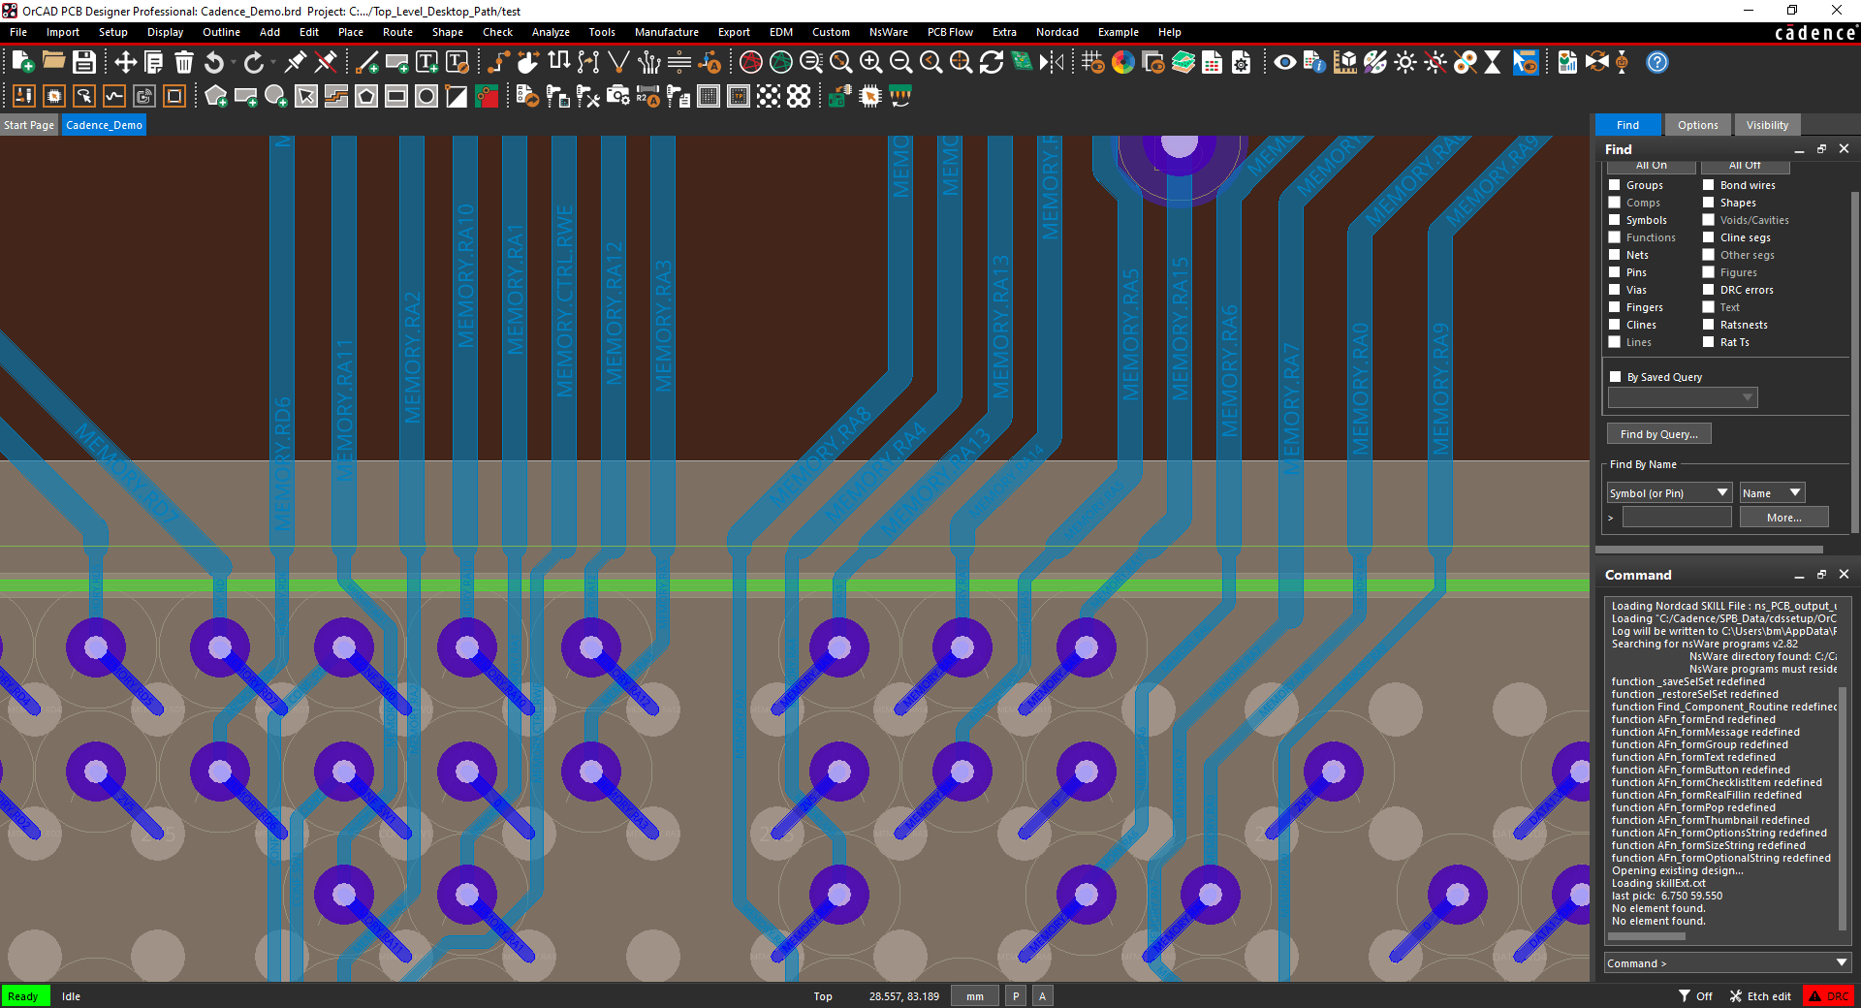Open the 3D canvas board icon

[1022, 62]
